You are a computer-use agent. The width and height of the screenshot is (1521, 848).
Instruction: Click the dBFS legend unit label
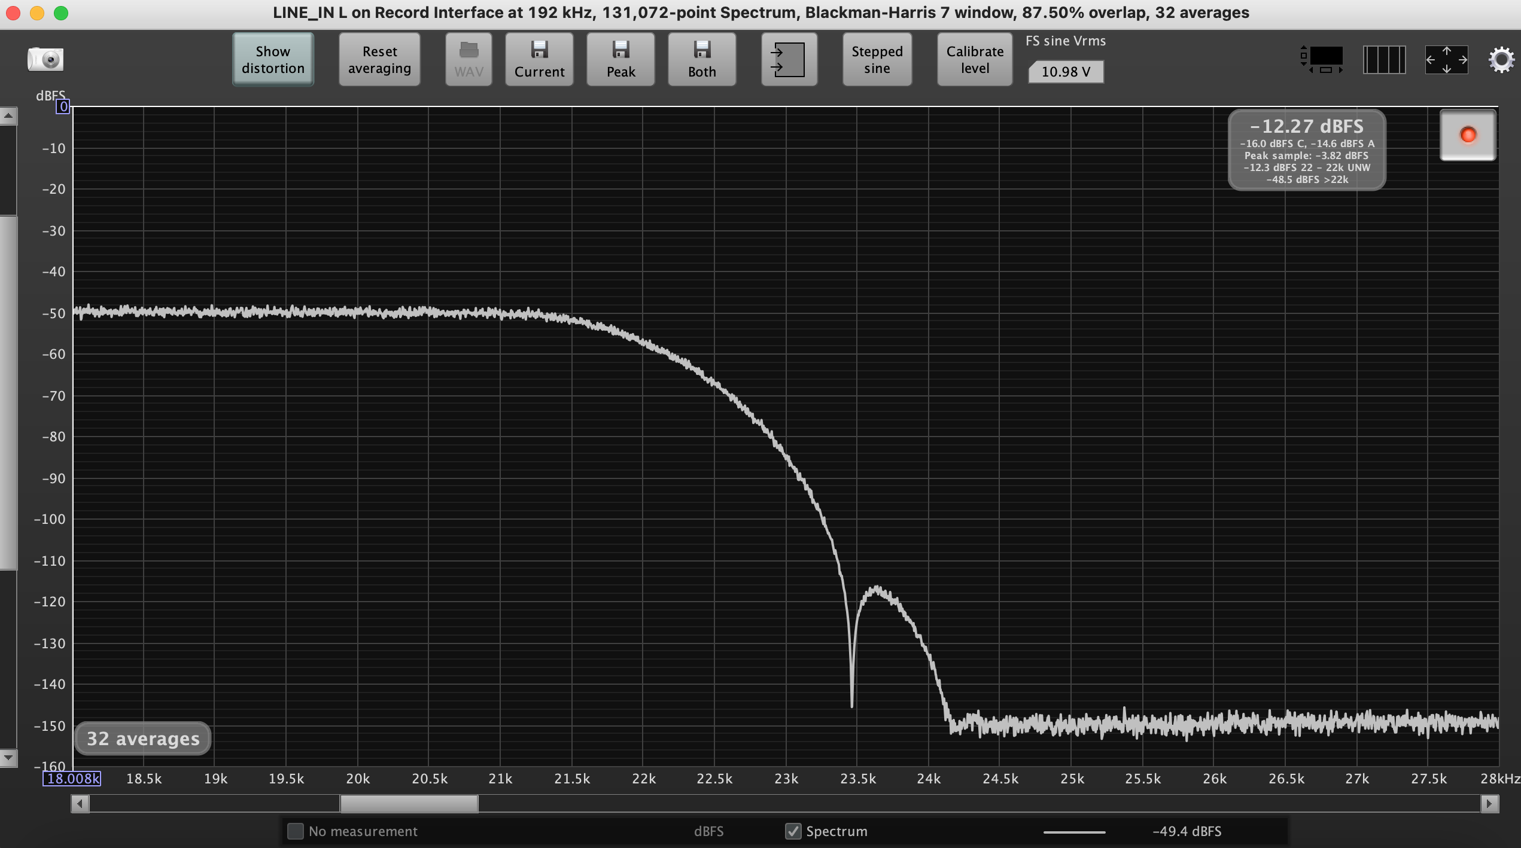coord(708,831)
